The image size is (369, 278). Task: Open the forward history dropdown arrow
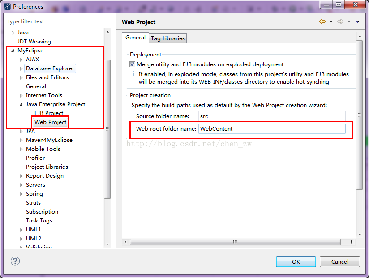click(349, 21)
